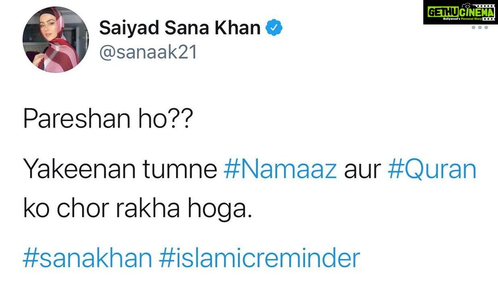Open the #islamicreminder hashtag
Image resolution: width=498 pixels, height=303 pixels.
tap(260, 258)
